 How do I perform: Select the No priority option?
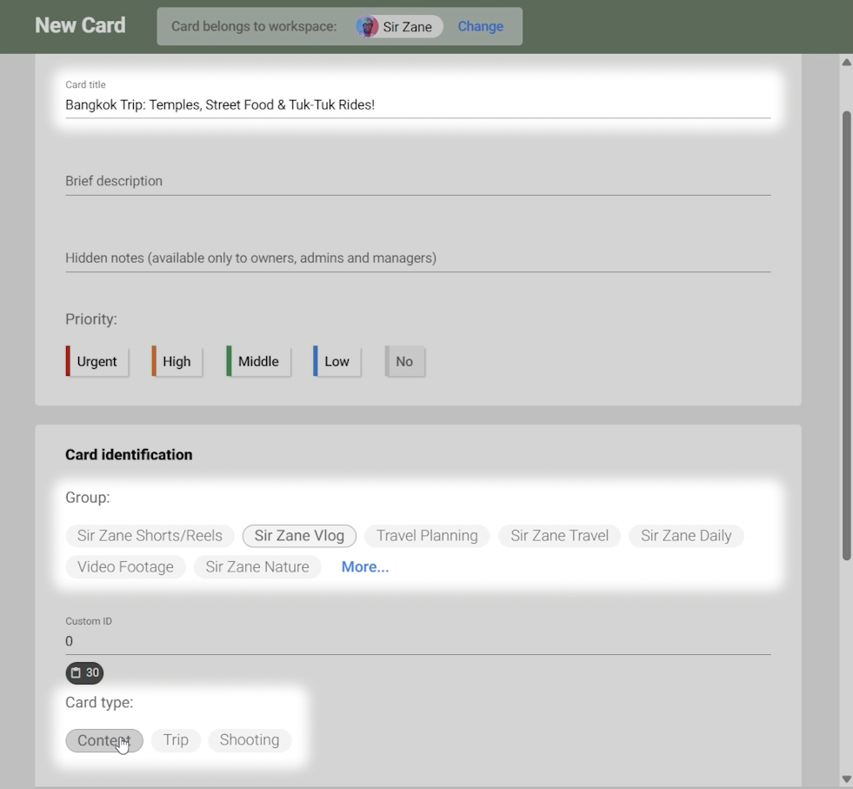404,362
